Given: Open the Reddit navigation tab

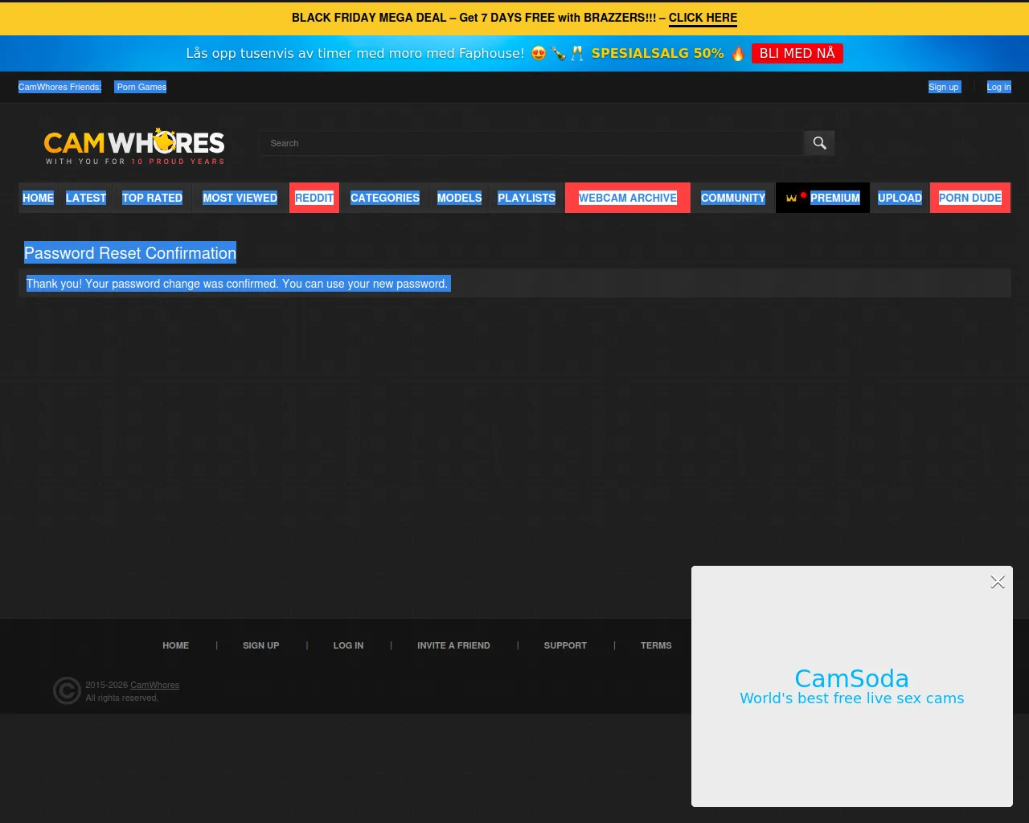Looking at the screenshot, I should coord(314,198).
